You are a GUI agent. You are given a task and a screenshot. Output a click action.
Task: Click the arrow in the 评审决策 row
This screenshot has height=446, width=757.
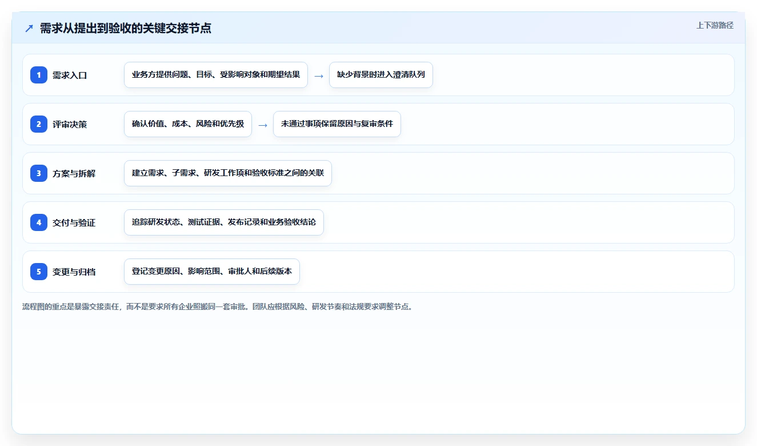pyautogui.click(x=263, y=125)
